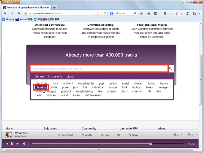The height and width of the screenshot is (153, 204).
Task: Open the Jamendo PRO footer section
Action: pos(129,128)
